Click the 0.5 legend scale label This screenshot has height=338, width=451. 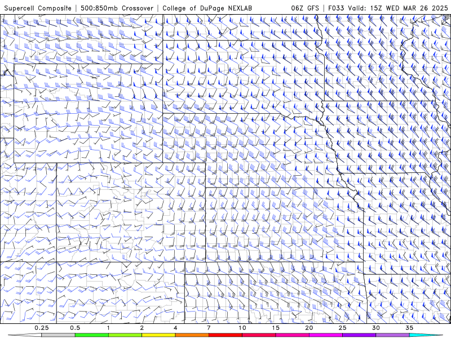75,328
